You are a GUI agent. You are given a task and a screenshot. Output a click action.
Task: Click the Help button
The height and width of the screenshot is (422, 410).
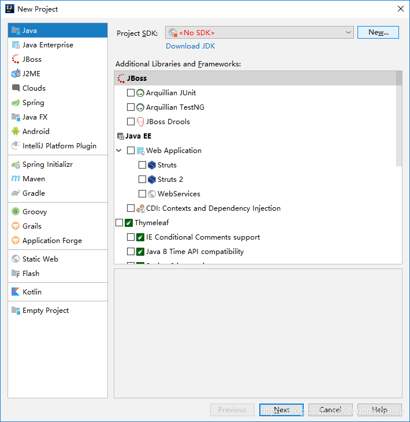point(379,410)
